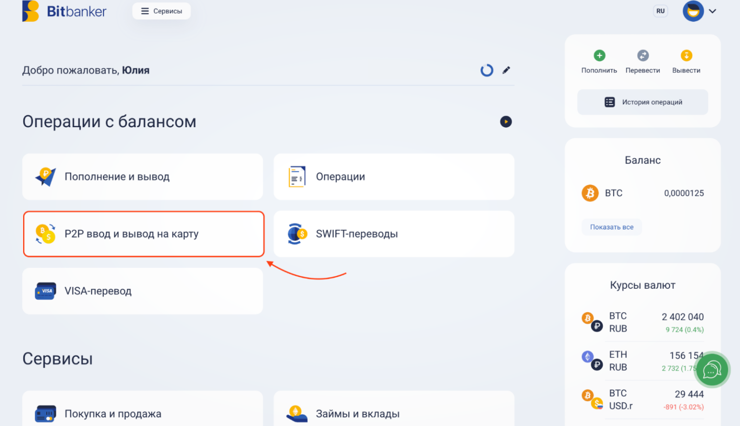Open the Операции card
Screen dimensions: 740x426
click(394, 177)
